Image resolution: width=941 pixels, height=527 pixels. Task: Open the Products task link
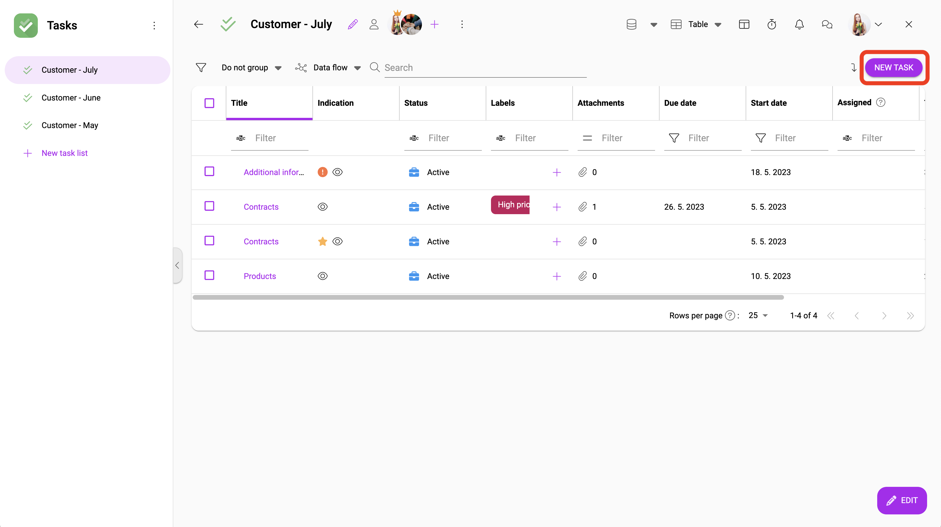[260, 276]
